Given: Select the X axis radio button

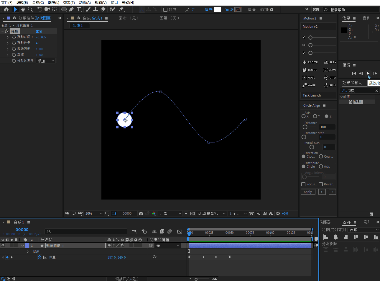Looking at the screenshot, I should (x=303, y=116).
